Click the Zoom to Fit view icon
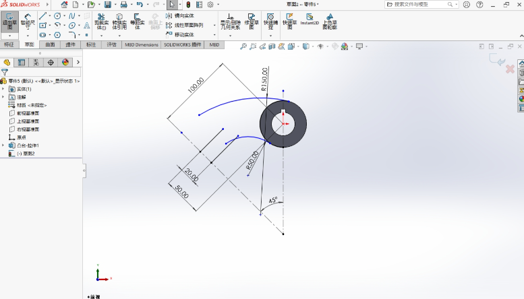The width and height of the screenshot is (524, 299). [x=243, y=46]
